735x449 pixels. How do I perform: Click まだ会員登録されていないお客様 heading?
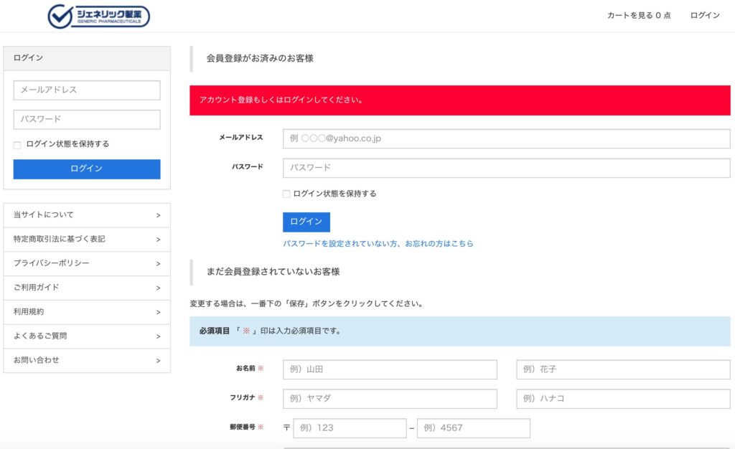pyautogui.click(x=273, y=272)
